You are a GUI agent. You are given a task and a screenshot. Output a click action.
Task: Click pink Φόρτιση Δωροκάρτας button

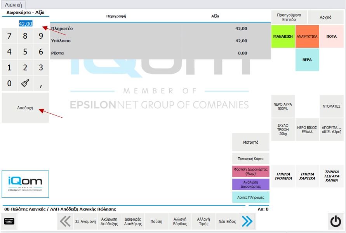click(250, 171)
